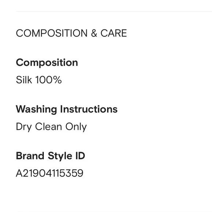
Task: Click the word Brand in the label
Action: 30,156
